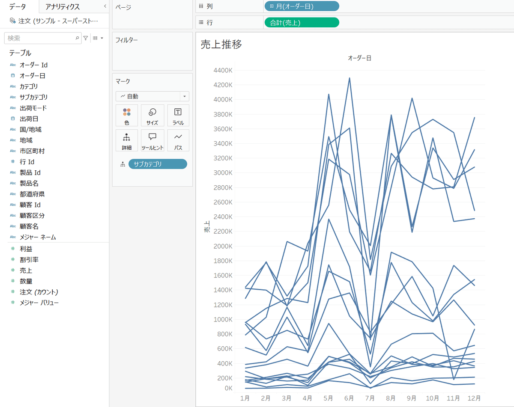Open the パス (path) marks card

pos(178,141)
